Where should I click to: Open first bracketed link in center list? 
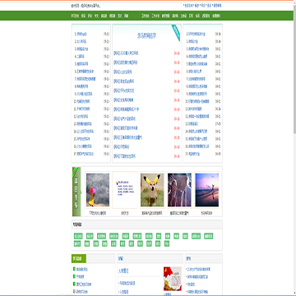[x=126, y=53]
